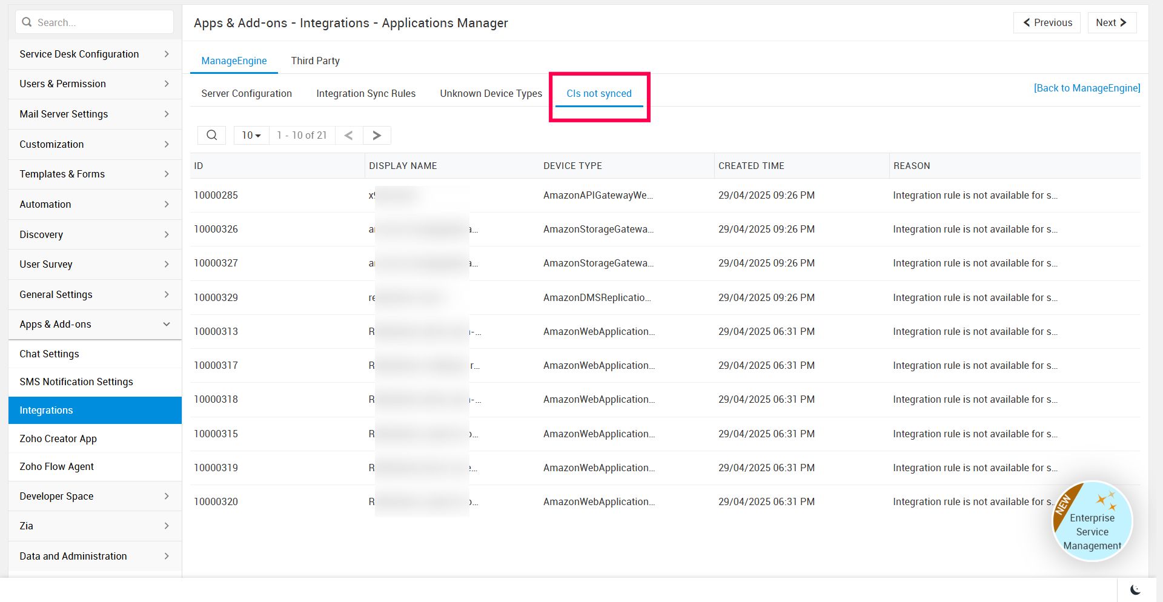Viewport: 1163px width, 602px height.
Task: Expand Templates & Forms section
Action: (95, 174)
